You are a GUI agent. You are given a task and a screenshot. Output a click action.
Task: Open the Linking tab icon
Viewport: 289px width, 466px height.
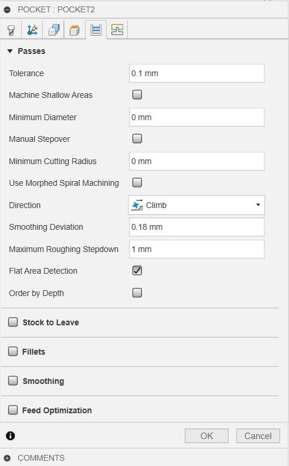tap(117, 30)
